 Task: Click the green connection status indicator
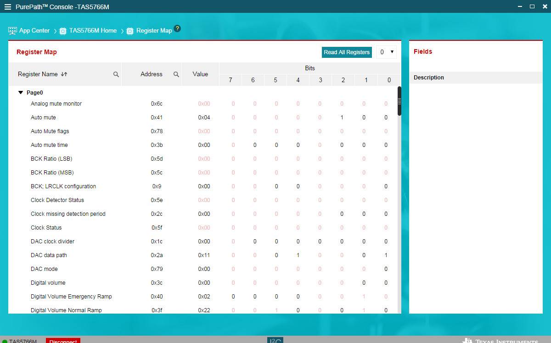(5, 341)
